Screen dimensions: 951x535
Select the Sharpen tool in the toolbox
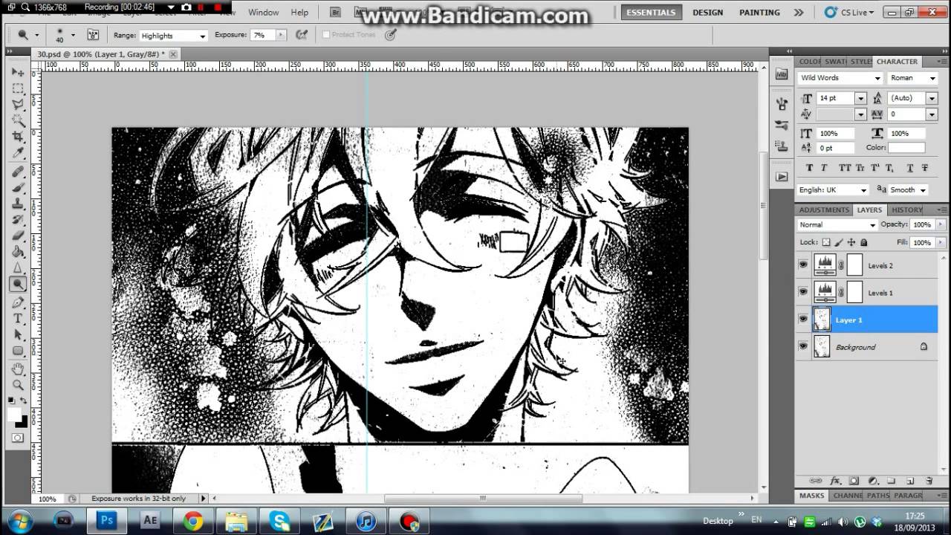pyautogui.click(x=18, y=268)
